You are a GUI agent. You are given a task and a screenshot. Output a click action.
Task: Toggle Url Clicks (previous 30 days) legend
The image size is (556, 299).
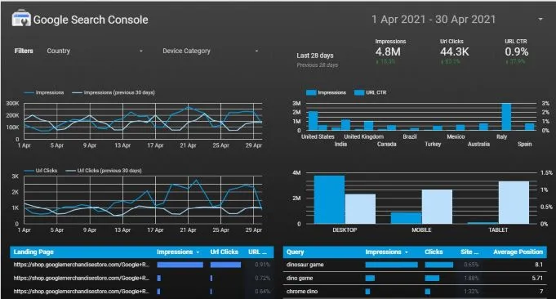(x=104, y=171)
